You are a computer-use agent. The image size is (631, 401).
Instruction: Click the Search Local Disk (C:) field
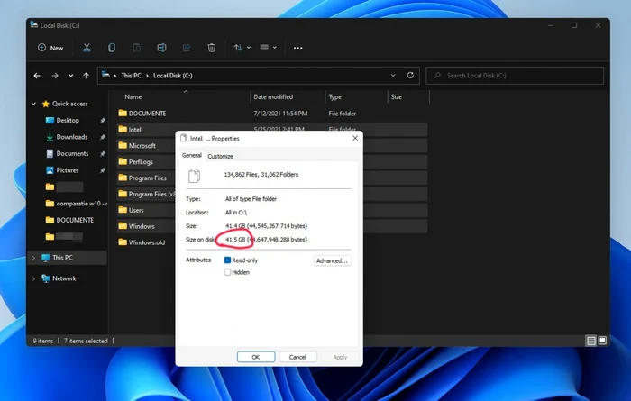515,76
